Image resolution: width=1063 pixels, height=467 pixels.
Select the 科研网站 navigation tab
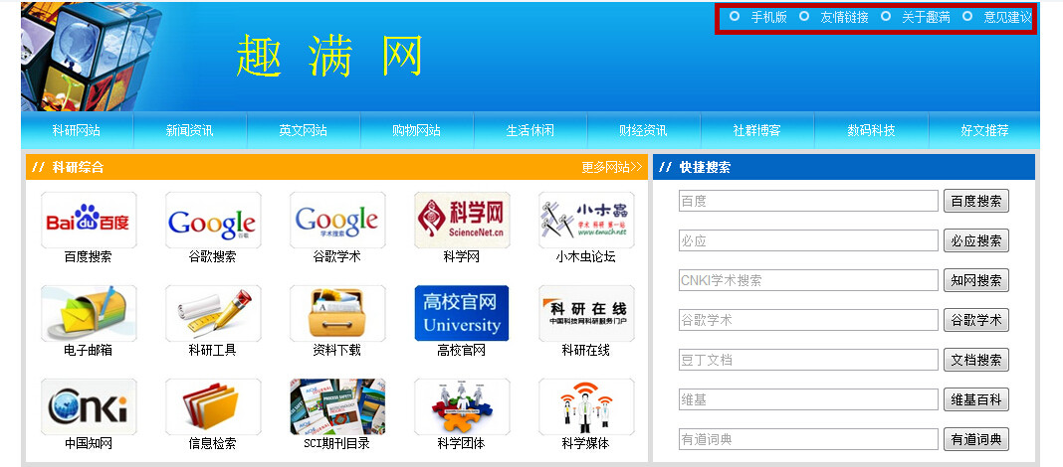pyautogui.click(x=77, y=130)
